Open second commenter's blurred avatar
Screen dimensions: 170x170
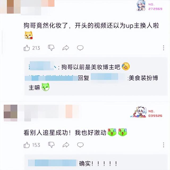10,113
